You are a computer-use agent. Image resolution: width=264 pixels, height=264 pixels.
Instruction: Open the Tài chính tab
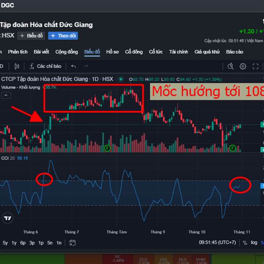[179, 52]
